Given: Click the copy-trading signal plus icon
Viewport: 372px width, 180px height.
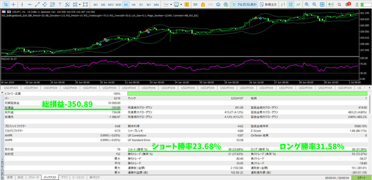Looking at the screenshot, I should point(226,4).
